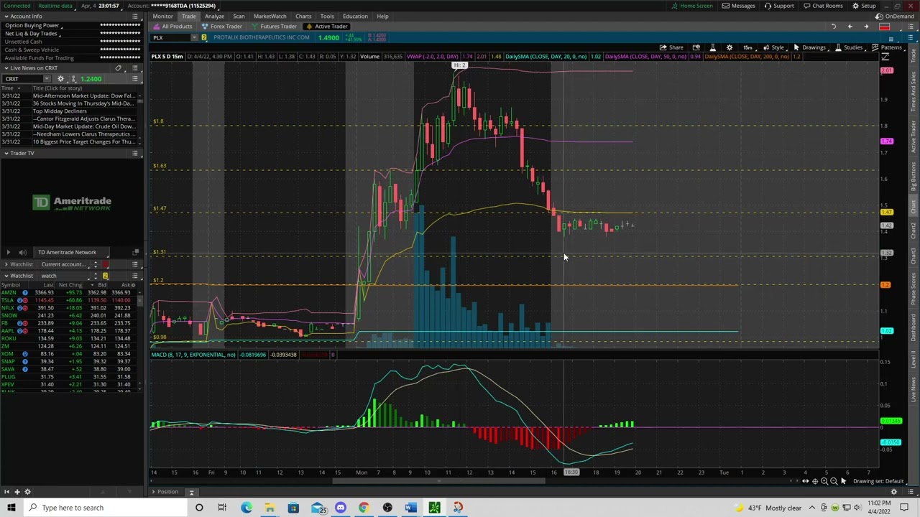
Task: Collapse the Account Info panel
Action: tap(6, 16)
